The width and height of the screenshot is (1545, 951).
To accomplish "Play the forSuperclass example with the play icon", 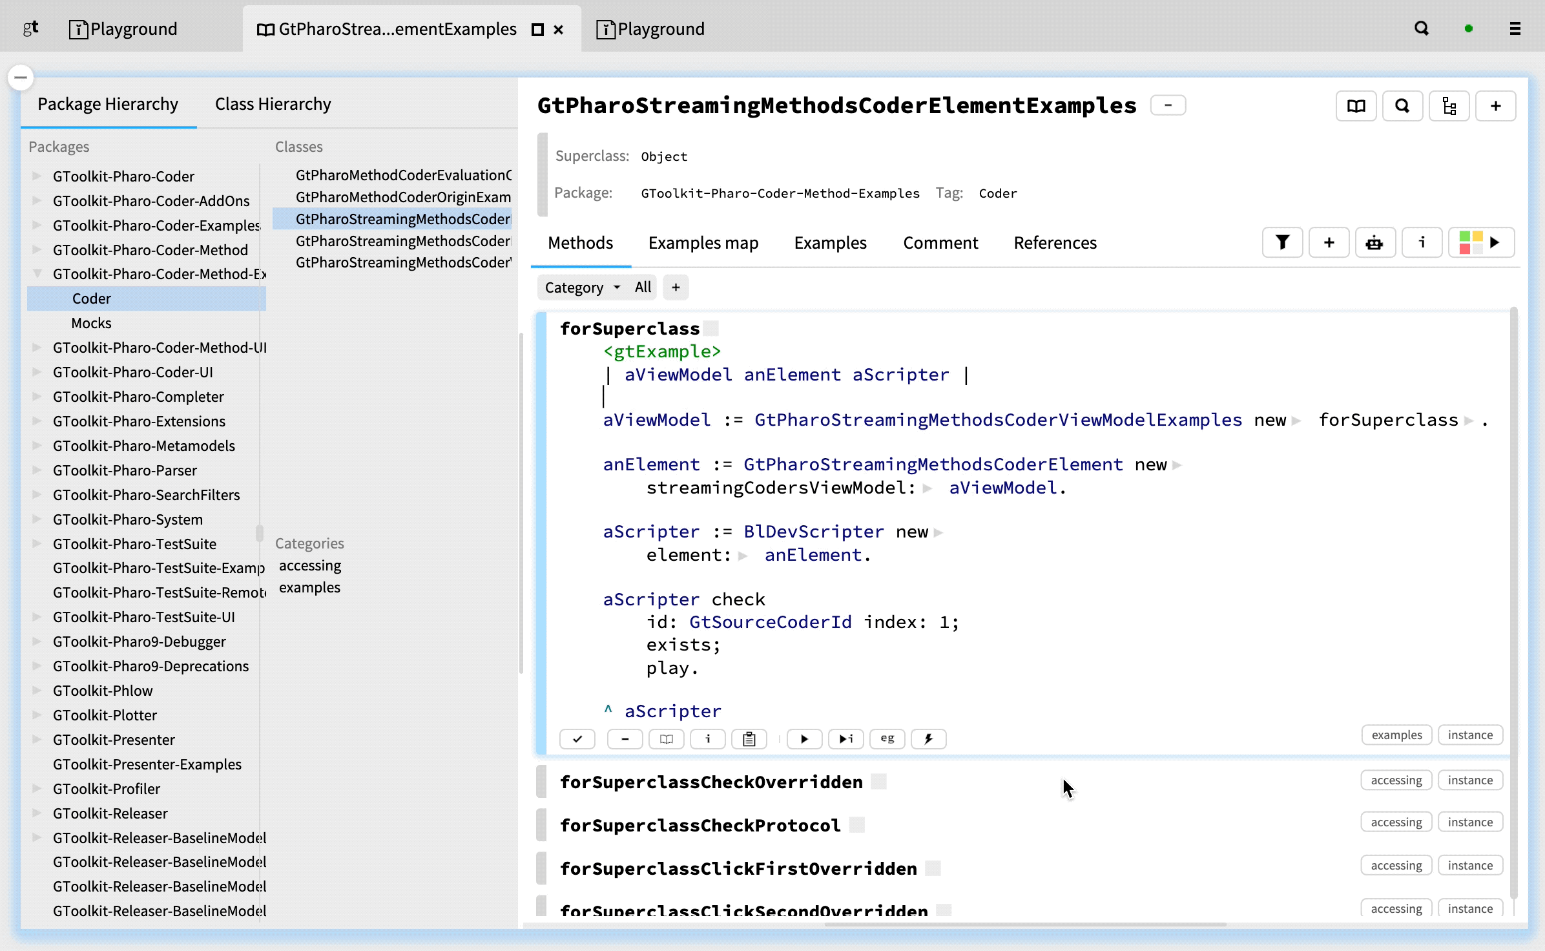I will (x=804, y=738).
